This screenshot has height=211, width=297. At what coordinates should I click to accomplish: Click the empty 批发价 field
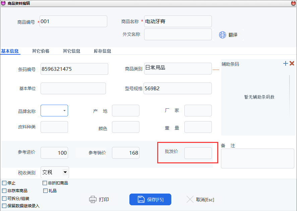click(198, 153)
